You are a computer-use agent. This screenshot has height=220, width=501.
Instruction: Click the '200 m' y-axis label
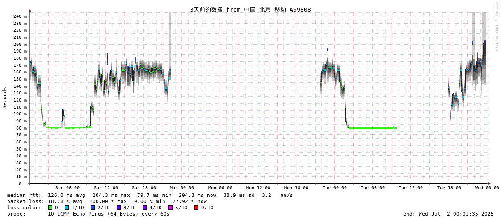21,44
